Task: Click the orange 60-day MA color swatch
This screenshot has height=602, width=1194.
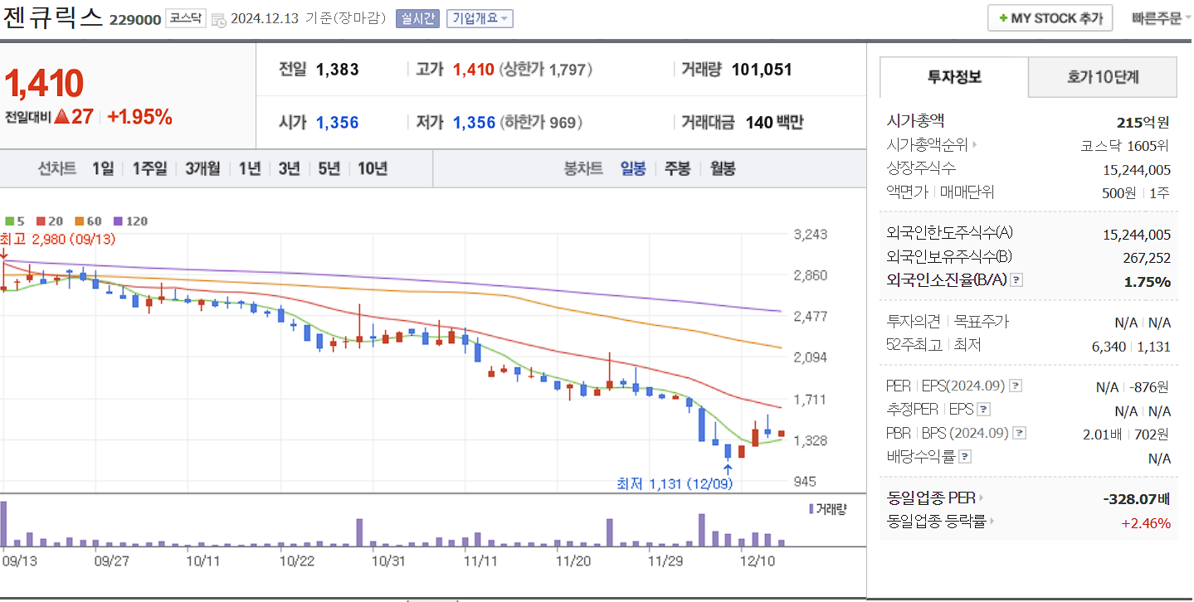Action: coord(78,222)
